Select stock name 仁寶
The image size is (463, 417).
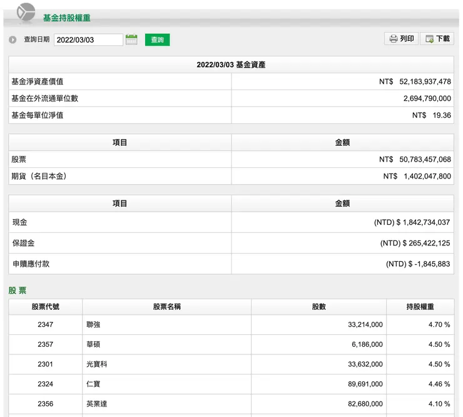point(93,384)
